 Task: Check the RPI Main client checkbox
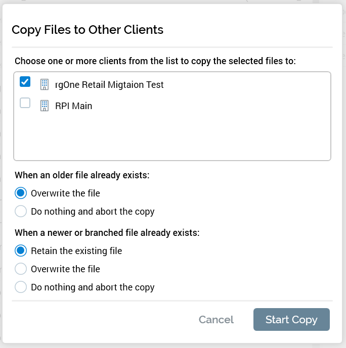pyautogui.click(x=25, y=103)
